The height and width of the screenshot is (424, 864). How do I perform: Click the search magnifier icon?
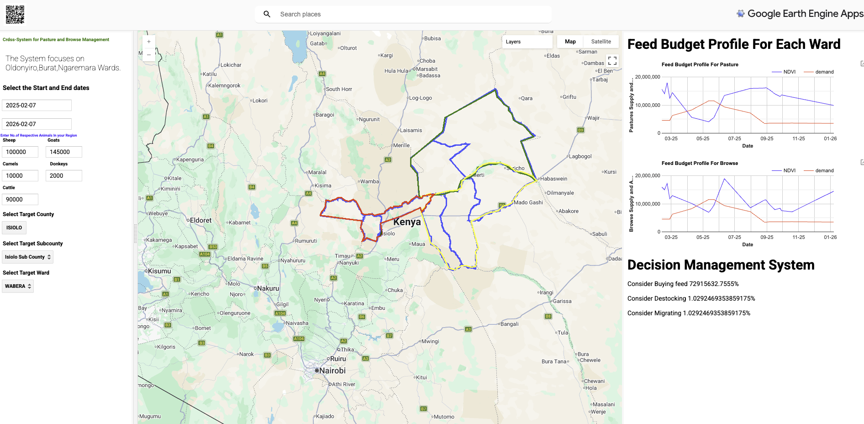click(x=267, y=14)
